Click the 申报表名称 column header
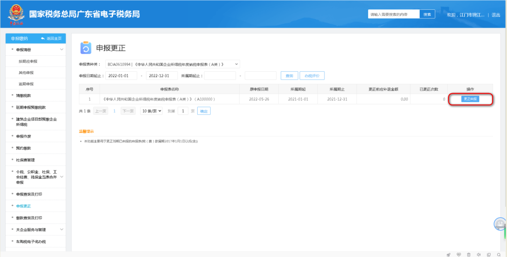This screenshot has width=507, height=257. pyautogui.click(x=169, y=89)
